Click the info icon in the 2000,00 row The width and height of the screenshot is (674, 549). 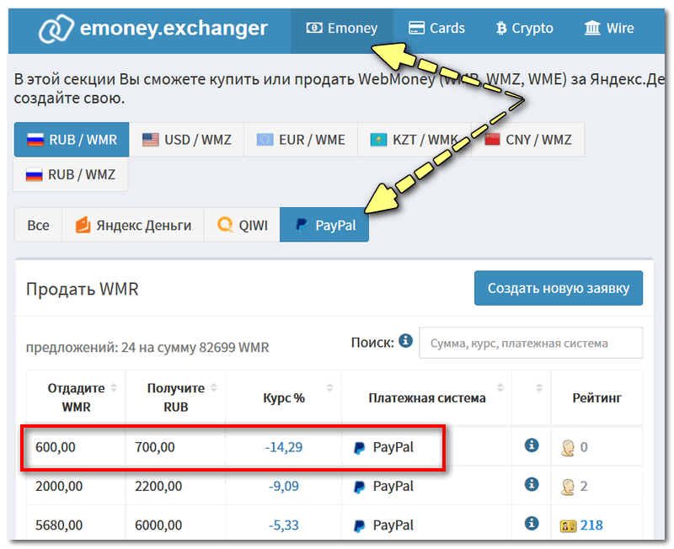click(532, 484)
